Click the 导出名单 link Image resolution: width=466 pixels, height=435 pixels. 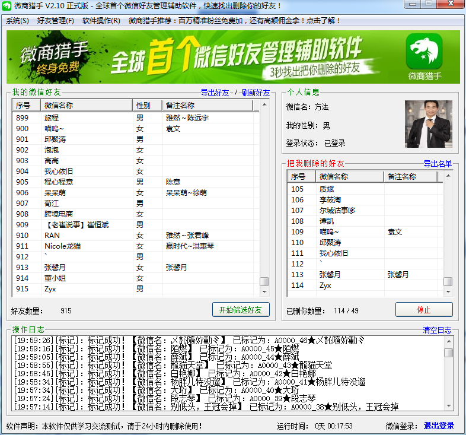(438, 164)
